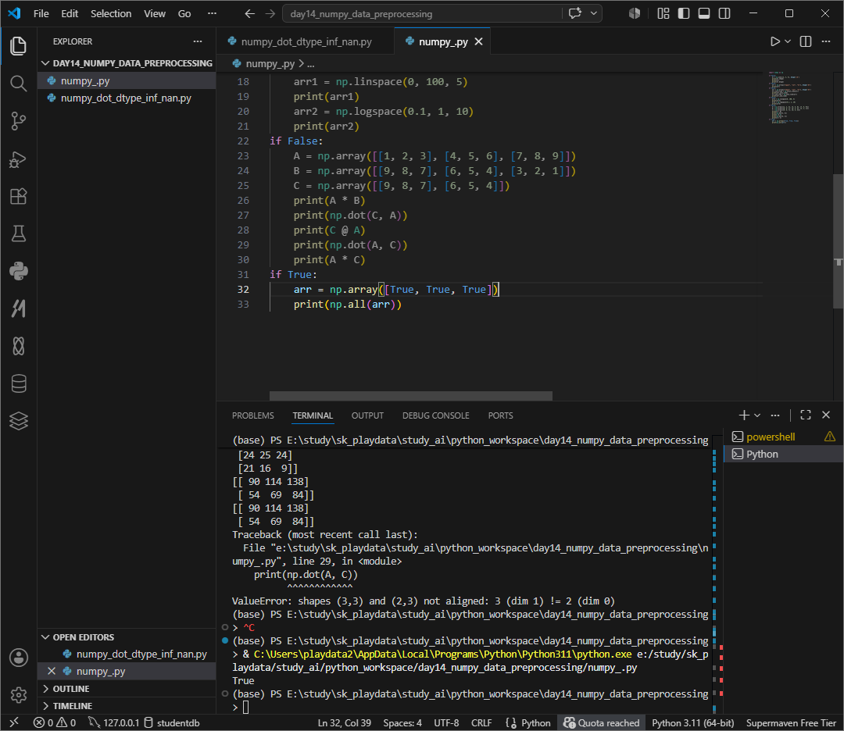Click the command center search box

coord(423,14)
